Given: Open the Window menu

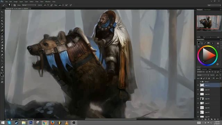Looking at the screenshot, I should (x=48, y=1).
